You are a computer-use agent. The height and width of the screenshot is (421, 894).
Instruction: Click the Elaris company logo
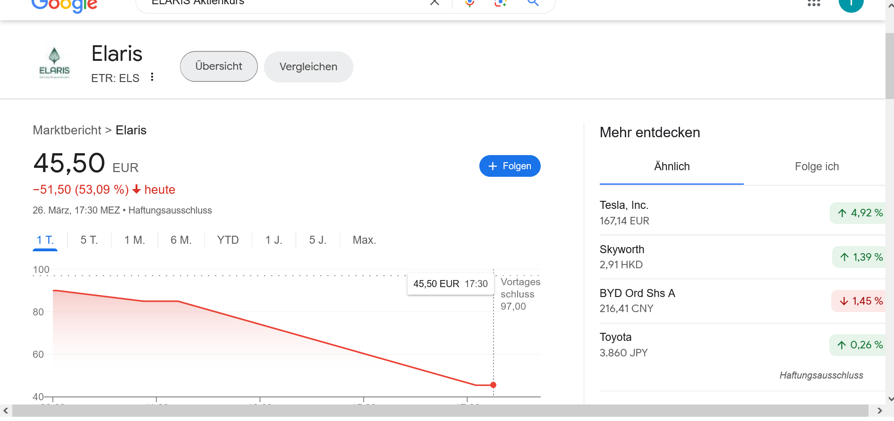(x=54, y=63)
